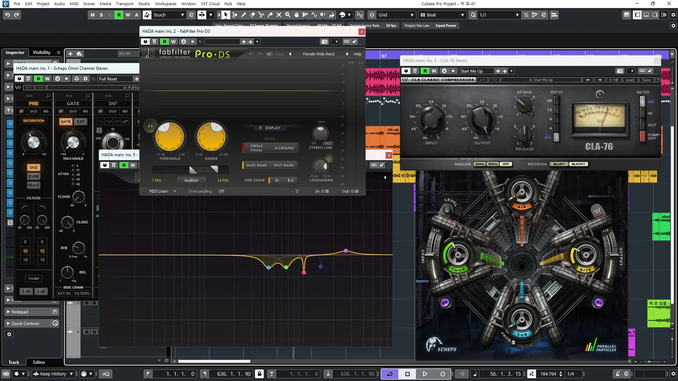Screen dimensions: 678x381
Task: Toggle the Thick link icon in Parallel Particles
Action: (x=445, y=303)
